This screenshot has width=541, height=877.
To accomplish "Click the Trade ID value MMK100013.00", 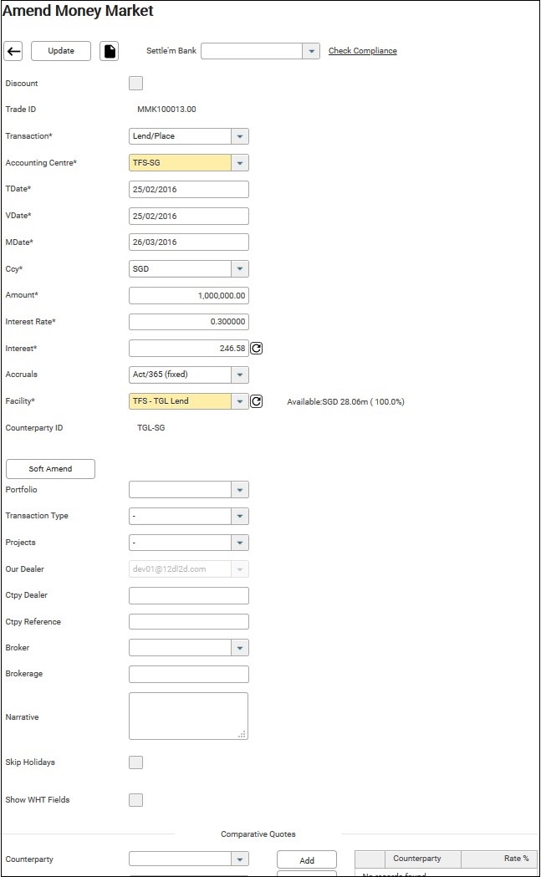I will click(x=166, y=110).
